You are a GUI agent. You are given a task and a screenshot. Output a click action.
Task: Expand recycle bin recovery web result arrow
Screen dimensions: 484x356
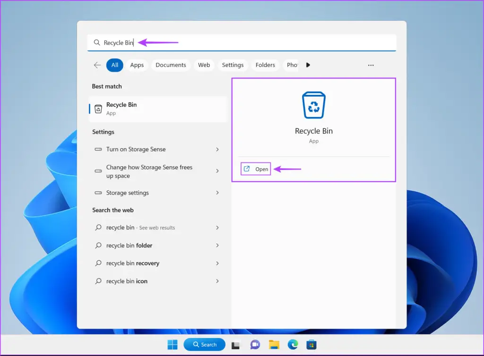(217, 263)
